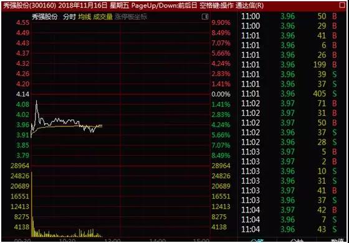
Task: Click the title bar date 2018年11月16日
Action: coord(83,6)
